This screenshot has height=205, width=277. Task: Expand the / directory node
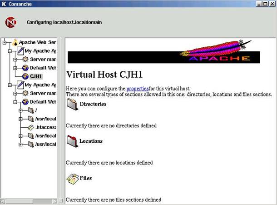(x=20, y=110)
